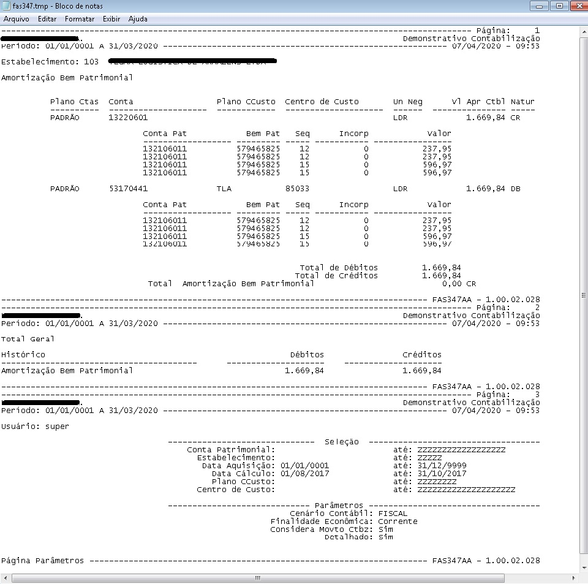Open the Formatar menu
Image resolution: width=588 pixels, height=584 pixels.
tap(80, 19)
